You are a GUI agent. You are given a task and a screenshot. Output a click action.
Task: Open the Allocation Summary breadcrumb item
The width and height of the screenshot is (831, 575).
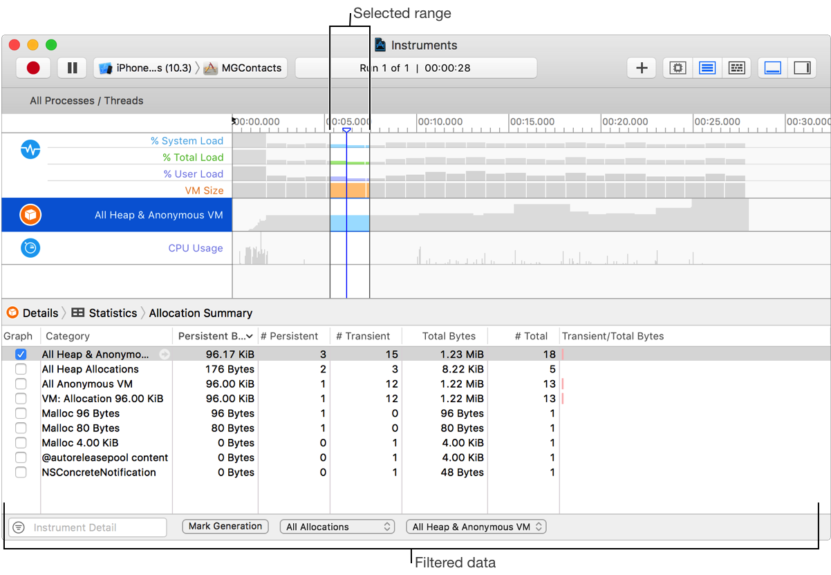(200, 313)
